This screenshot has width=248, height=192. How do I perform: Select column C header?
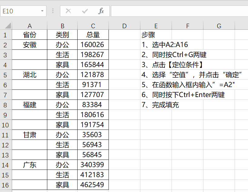93,26
